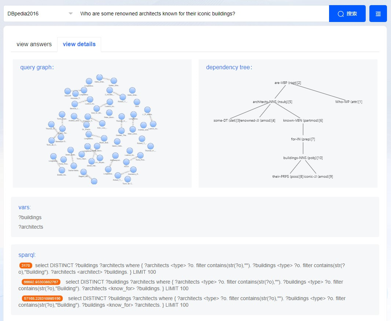Select the are-VBP root tree node

(288, 83)
